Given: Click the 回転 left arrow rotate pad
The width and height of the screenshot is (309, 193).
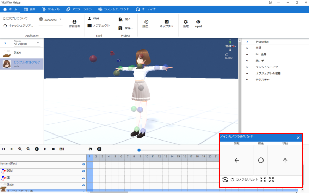Looking at the screenshot, I should click(237, 160).
